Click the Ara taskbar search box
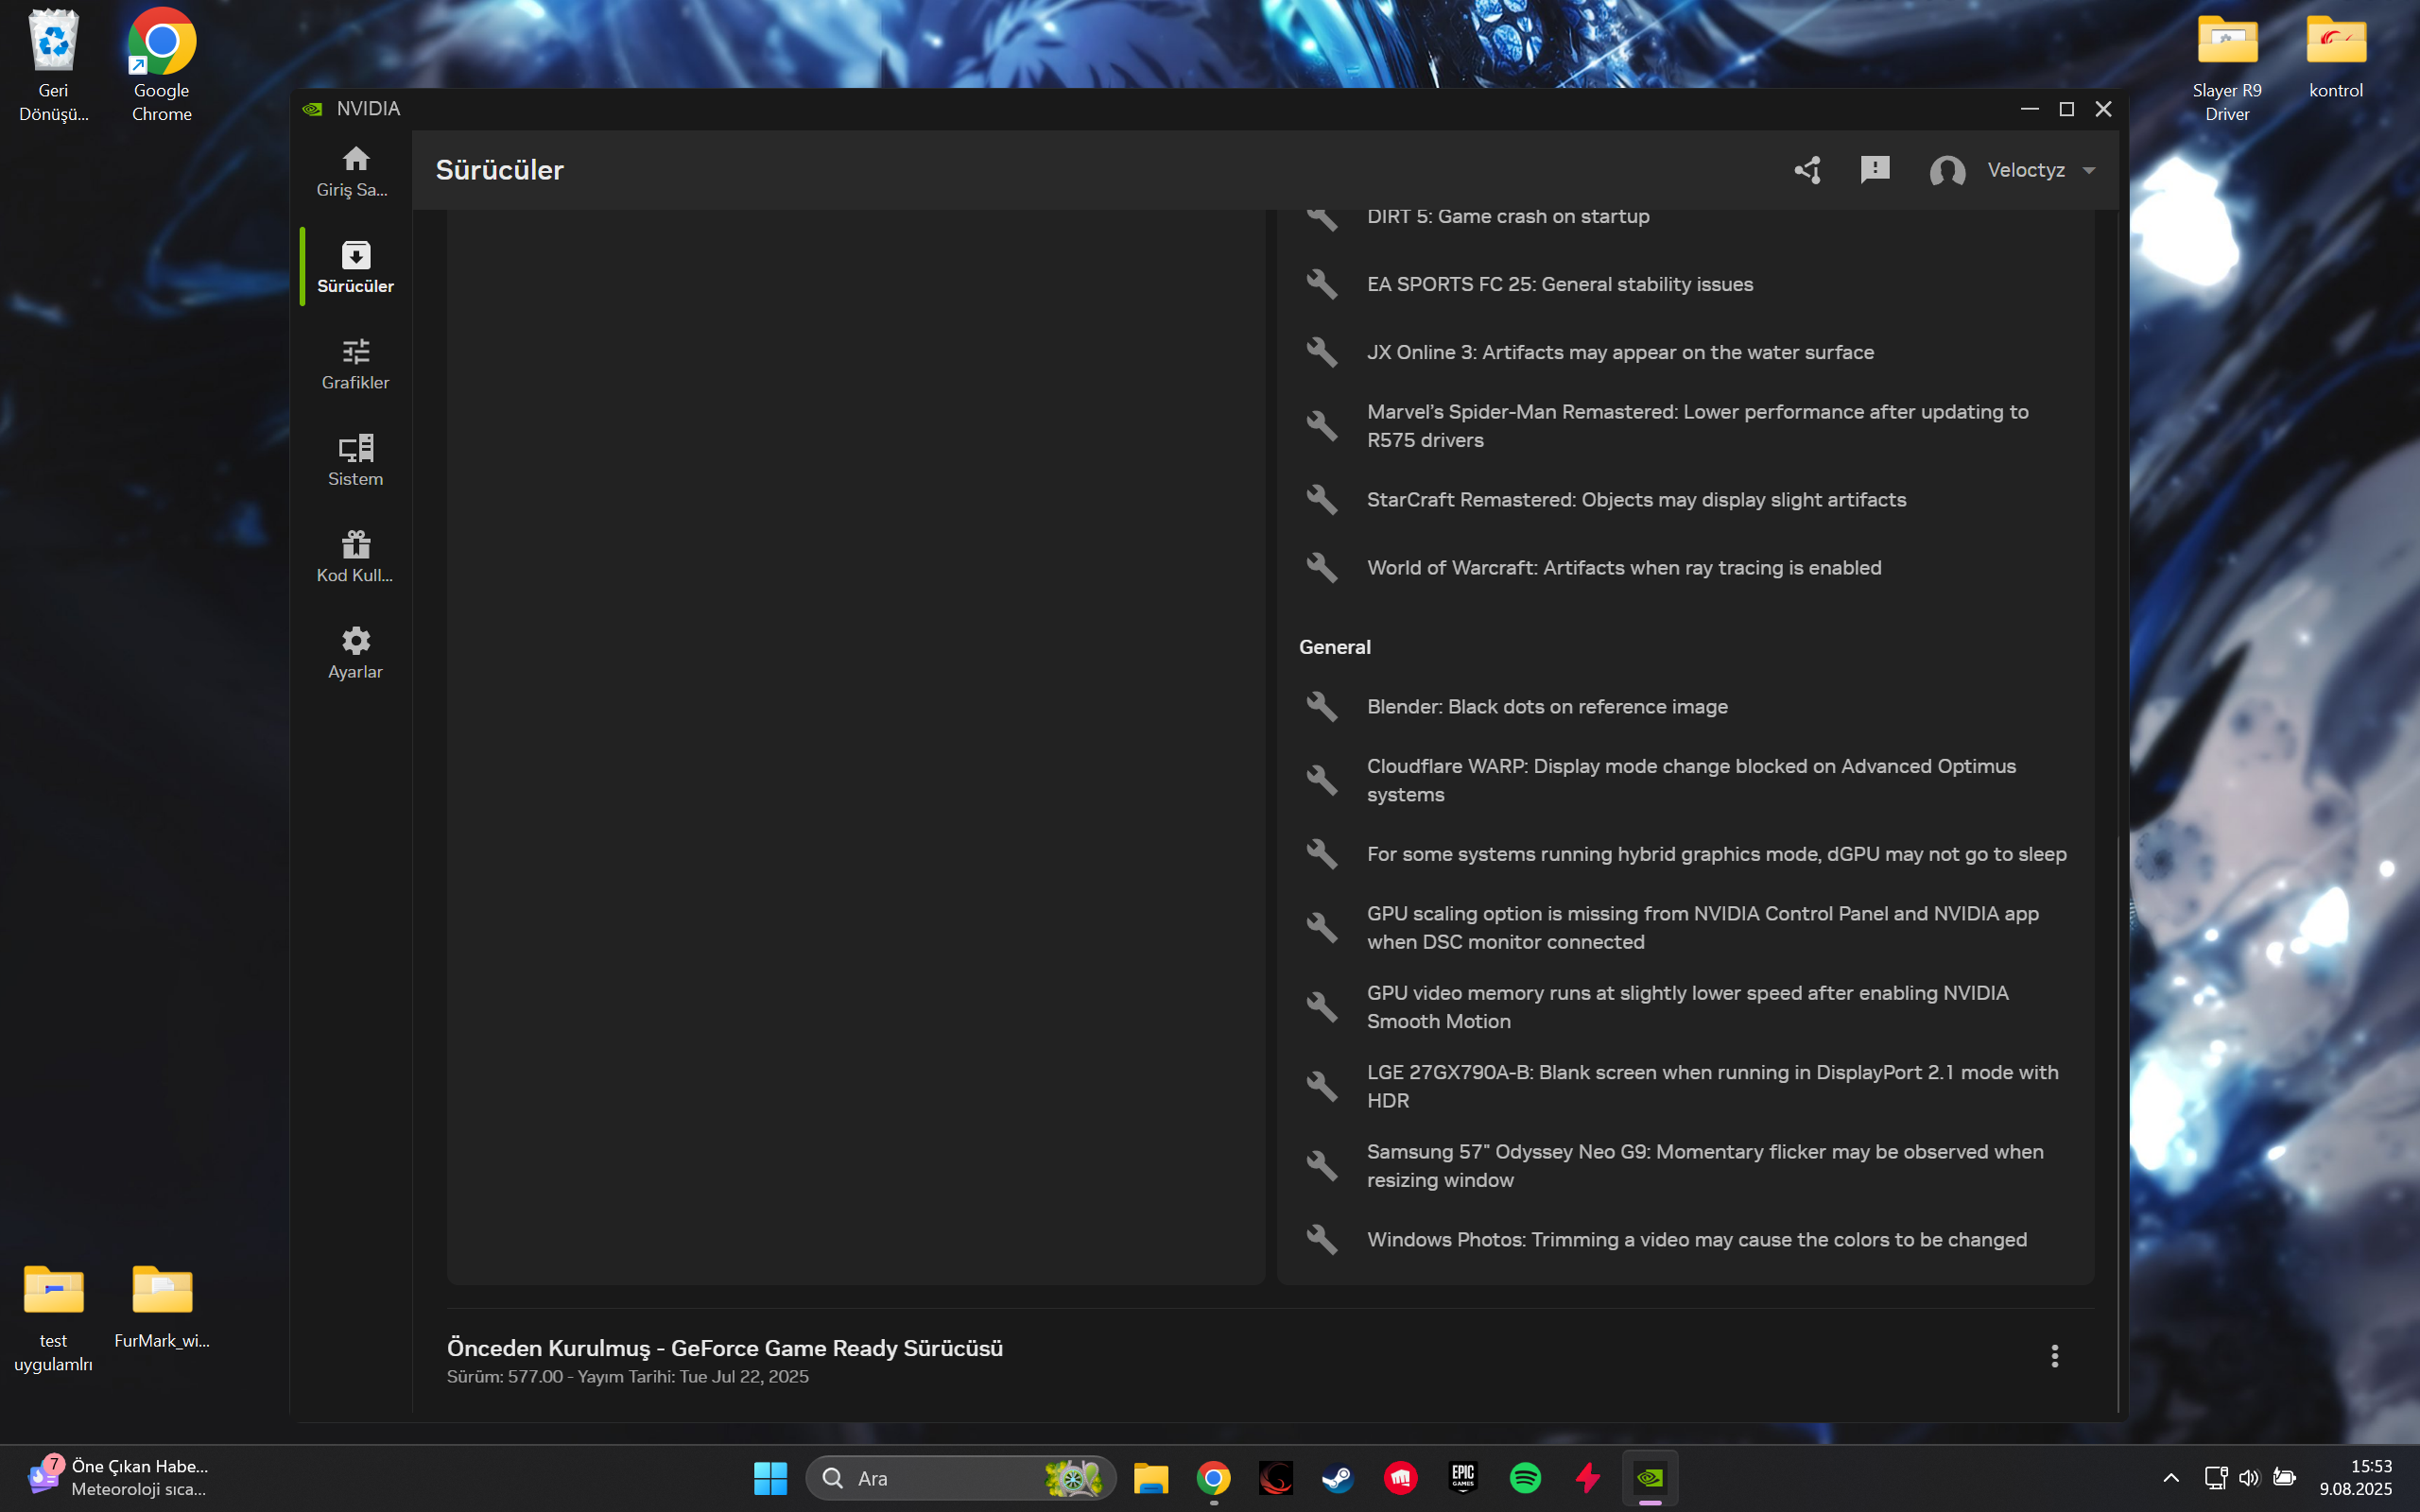Image resolution: width=2420 pixels, height=1512 pixels. pyautogui.click(x=960, y=1478)
